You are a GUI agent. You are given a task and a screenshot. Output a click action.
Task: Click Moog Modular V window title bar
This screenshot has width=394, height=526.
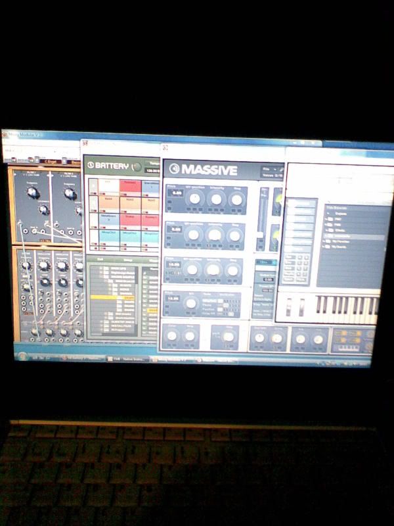click(161, 137)
